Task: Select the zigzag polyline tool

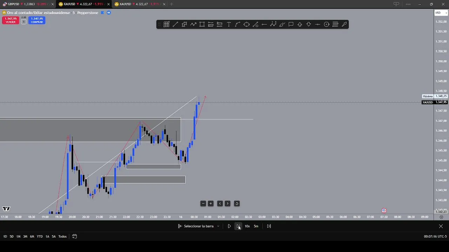Action: pyautogui.click(x=193, y=24)
